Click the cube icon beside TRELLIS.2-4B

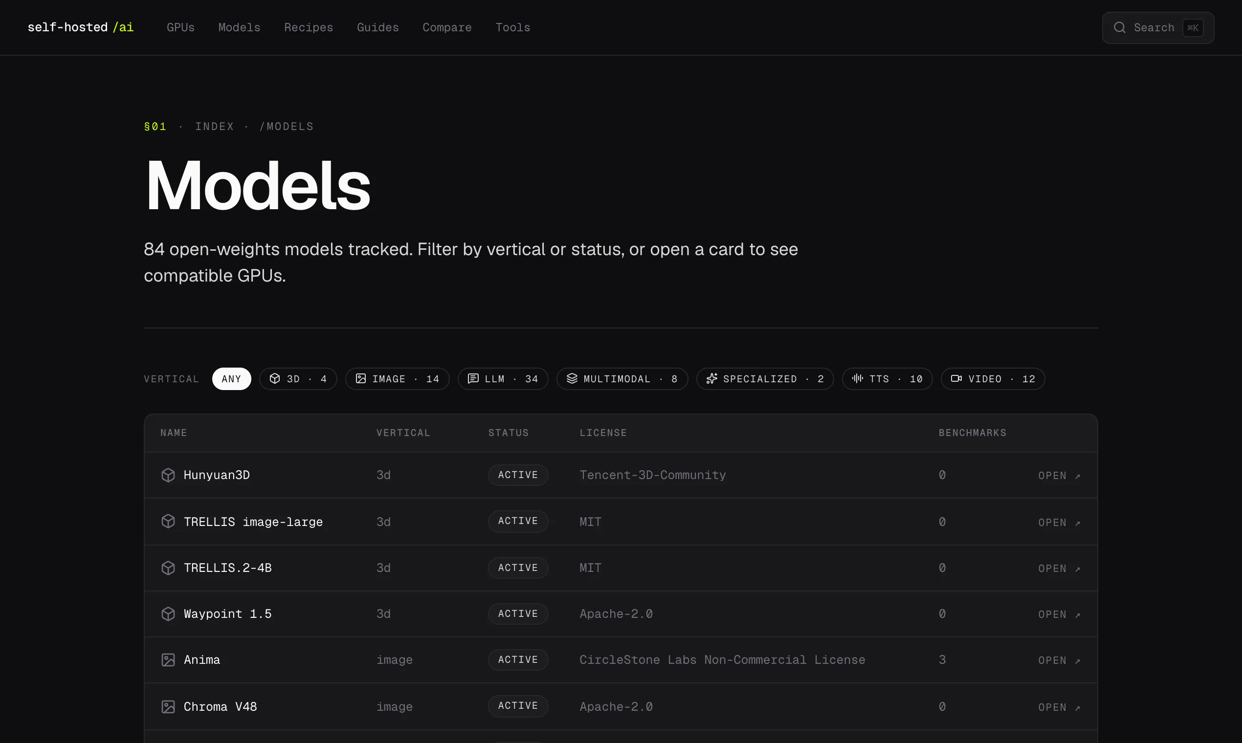(168, 568)
